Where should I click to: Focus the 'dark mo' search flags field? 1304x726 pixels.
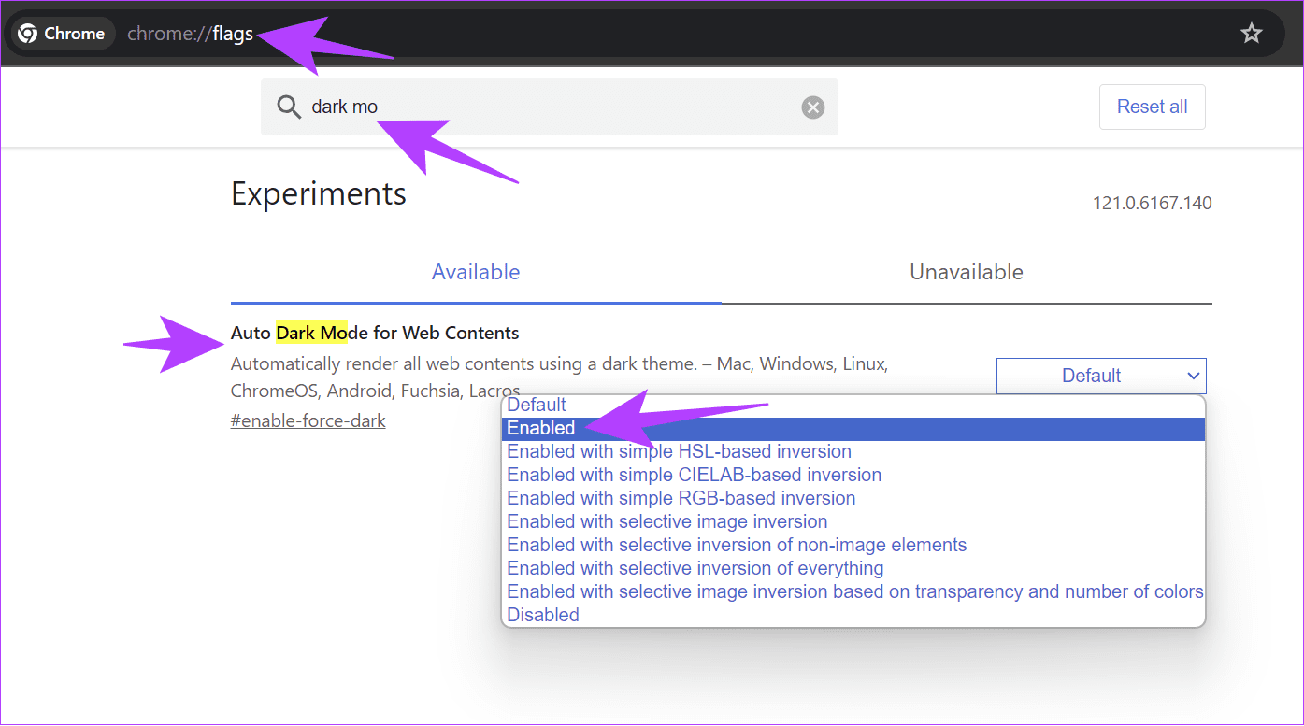(x=550, y=107)
